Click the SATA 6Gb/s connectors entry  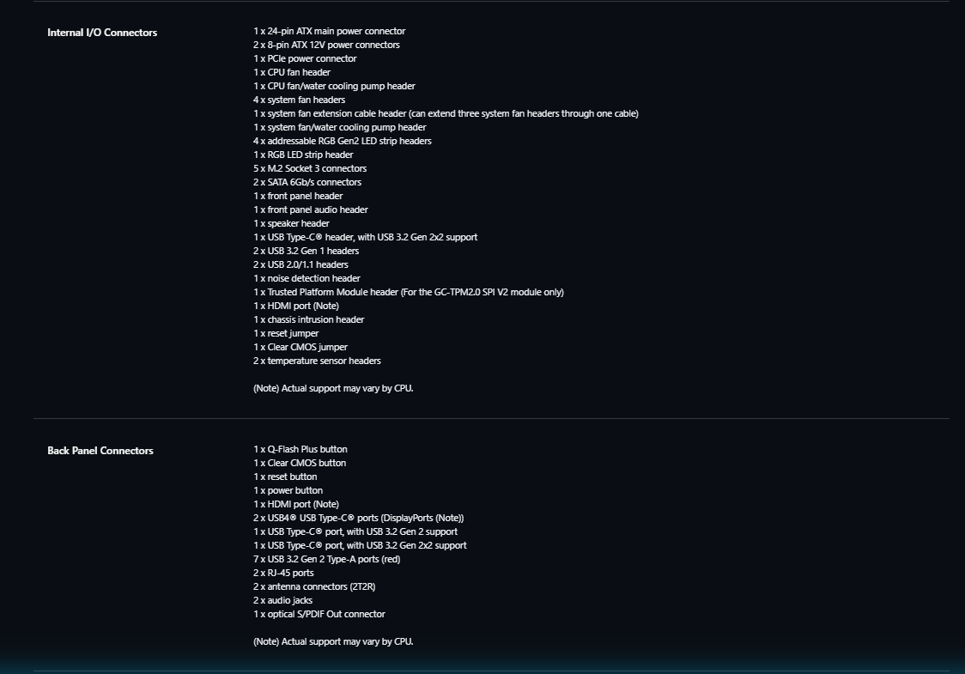(307, 182)
